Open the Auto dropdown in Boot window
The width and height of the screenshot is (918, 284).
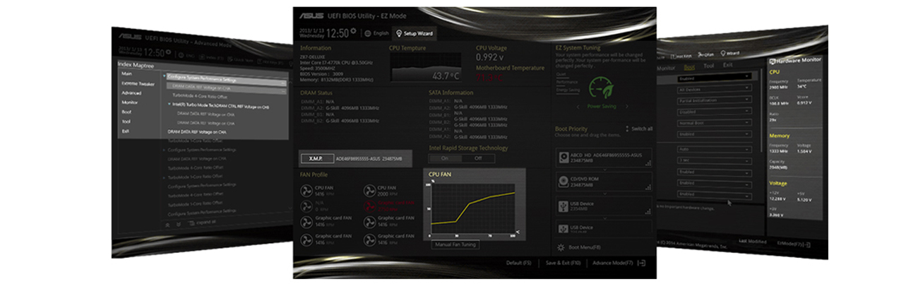(x=713, y=149)
